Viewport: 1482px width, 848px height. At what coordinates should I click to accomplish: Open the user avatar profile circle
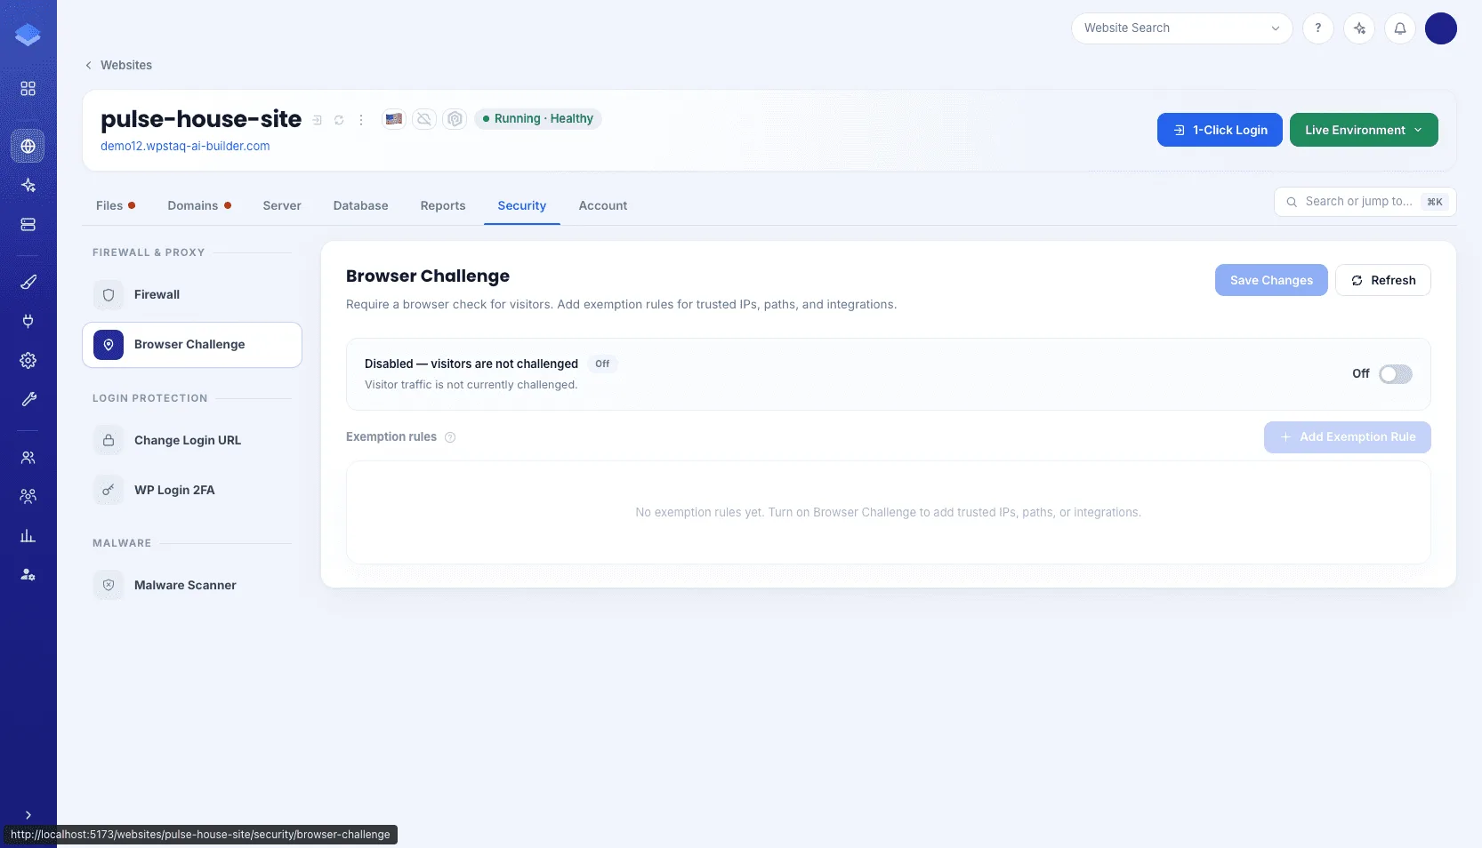coord(1440,28)
